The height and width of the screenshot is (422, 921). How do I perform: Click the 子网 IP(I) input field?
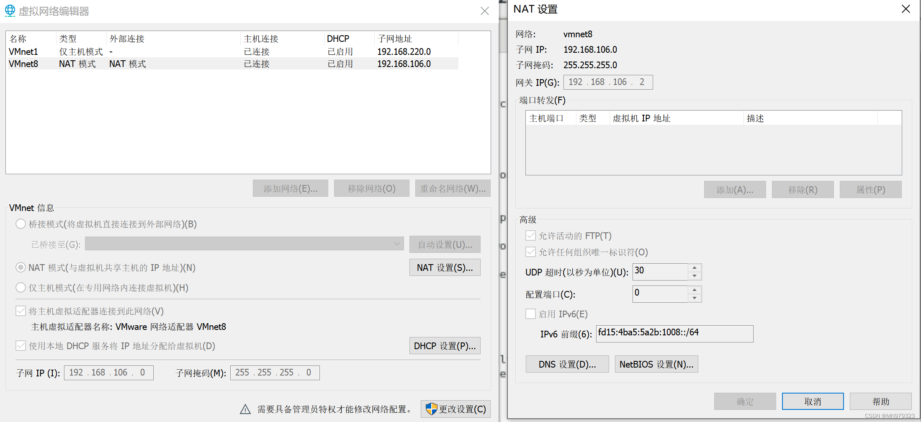click(109, 373)
